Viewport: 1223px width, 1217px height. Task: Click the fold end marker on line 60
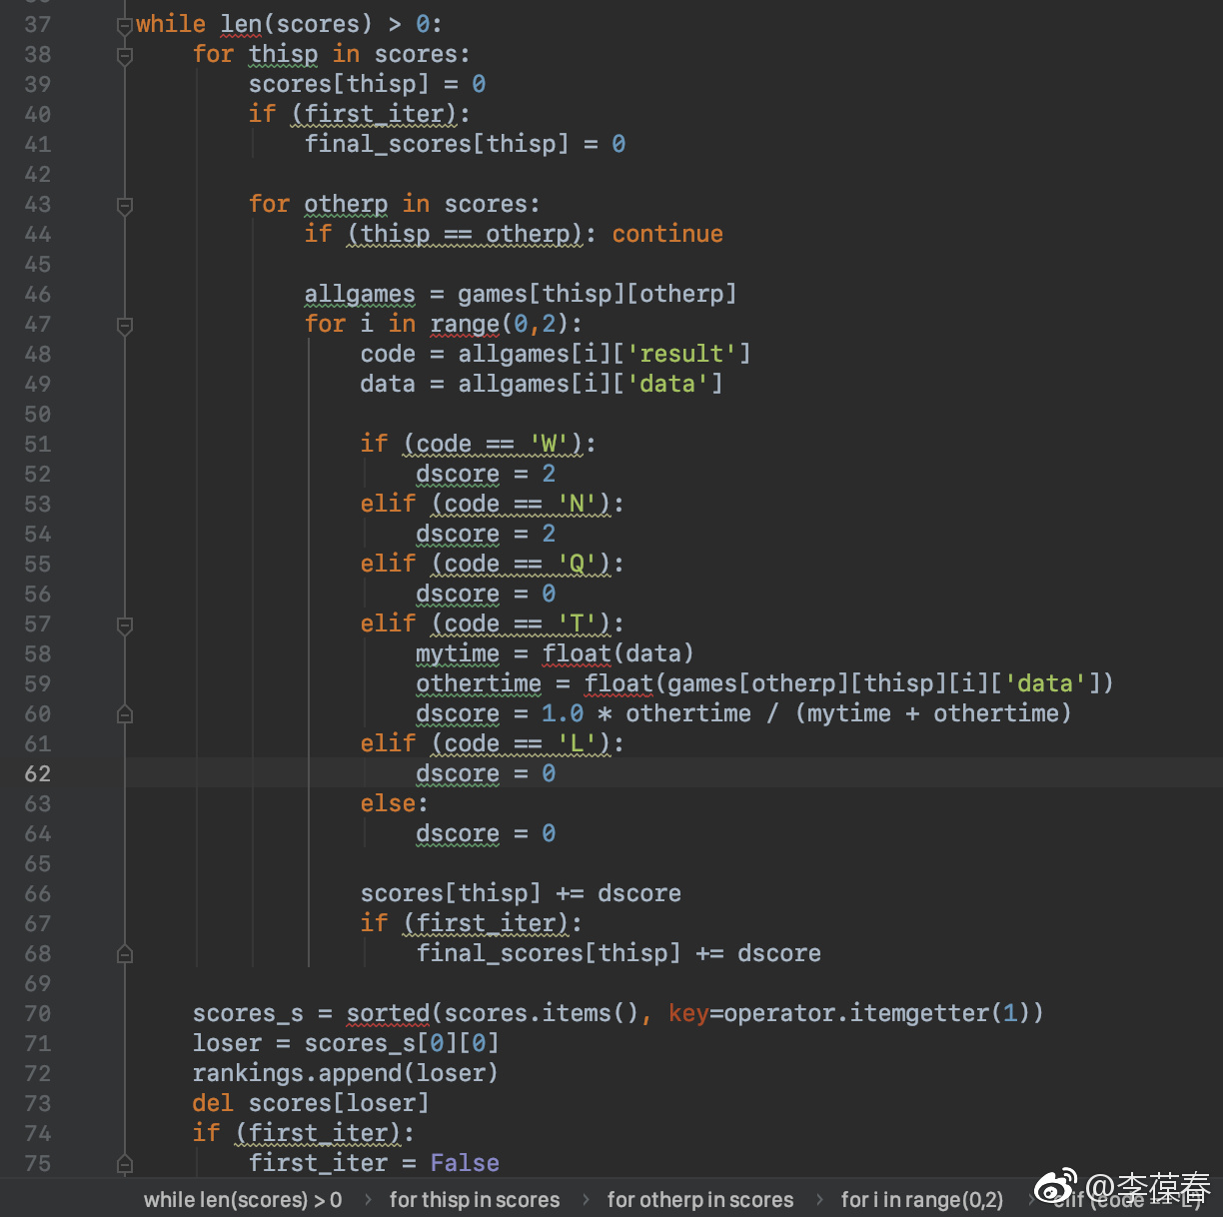coord(125,714)
